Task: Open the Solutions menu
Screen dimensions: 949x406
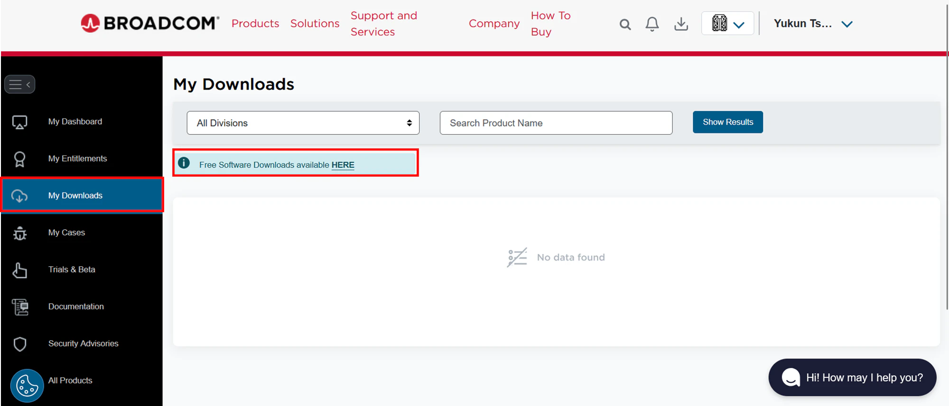Action: click(x=315, y=23)
